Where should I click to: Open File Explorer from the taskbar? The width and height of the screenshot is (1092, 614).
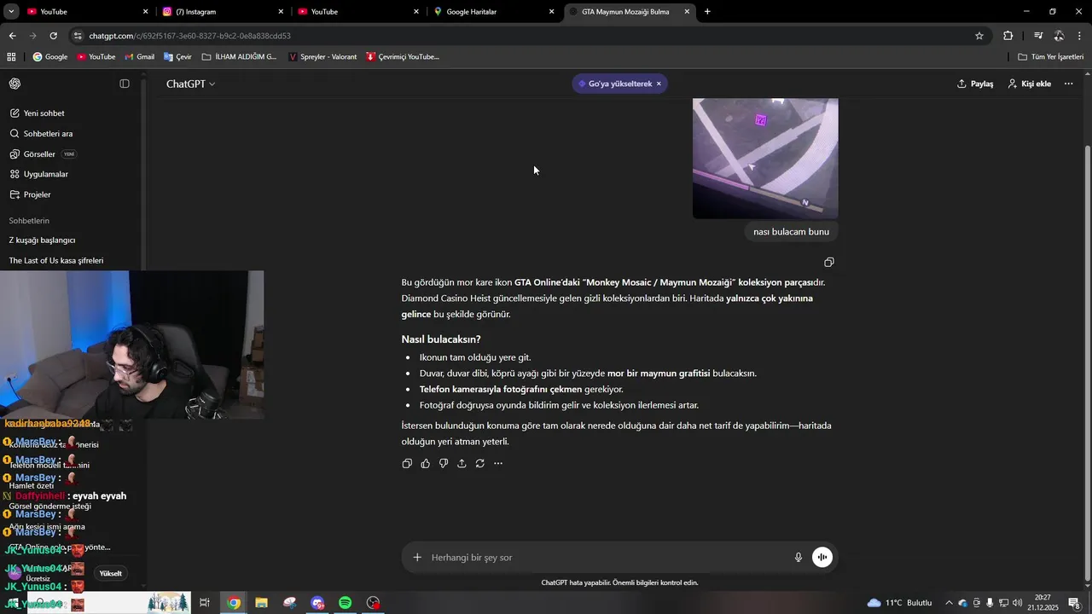click(262, 603)
